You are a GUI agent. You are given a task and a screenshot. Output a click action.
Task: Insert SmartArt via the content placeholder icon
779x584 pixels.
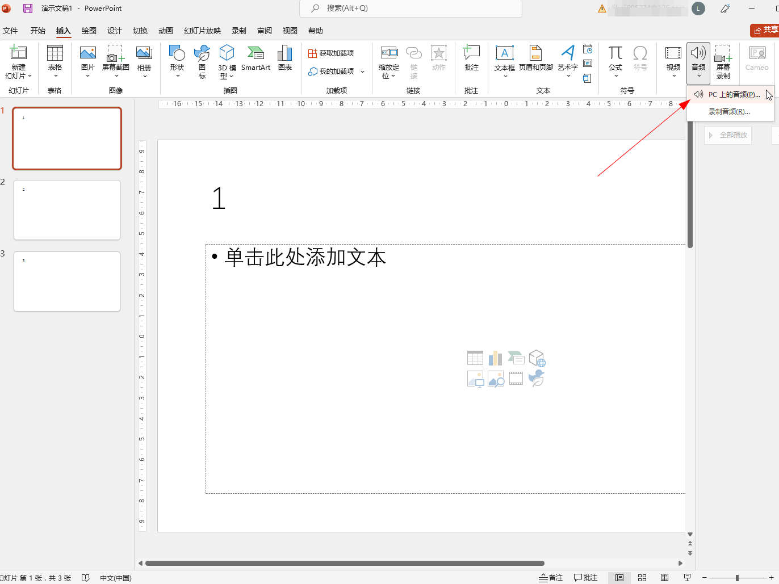click(x=516, y=358)
